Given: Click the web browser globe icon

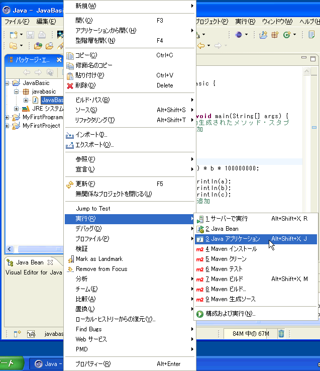Looking at the screenshot, I should (x=239, y=35).
